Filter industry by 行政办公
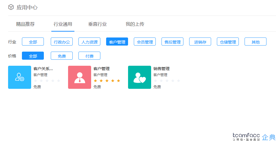276x141 pixels. click(62, 42)
